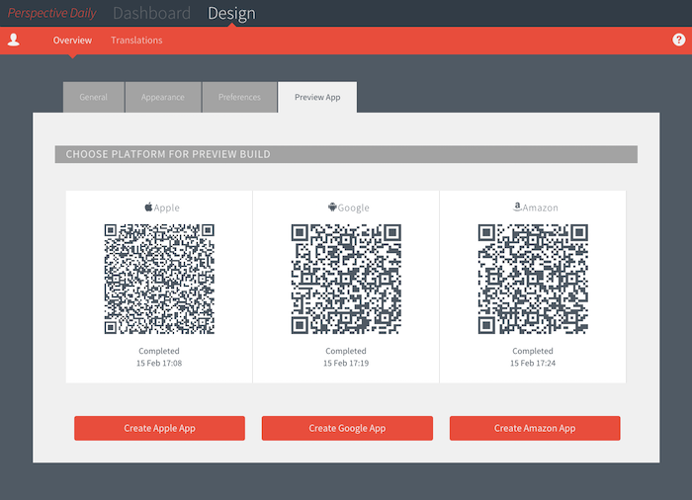
Task: Click 'Choose Platform for Preview Build' heading
Action: point(168,154)
